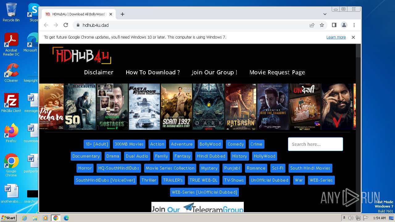Open the Dark series poster
The height and width of the screenshot is (222, 395).
point(209,107)
